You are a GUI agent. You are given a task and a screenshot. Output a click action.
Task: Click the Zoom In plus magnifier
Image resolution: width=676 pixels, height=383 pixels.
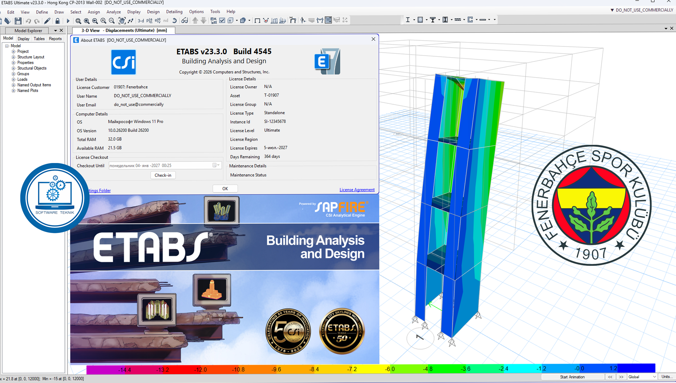click(x=103, y=21)
